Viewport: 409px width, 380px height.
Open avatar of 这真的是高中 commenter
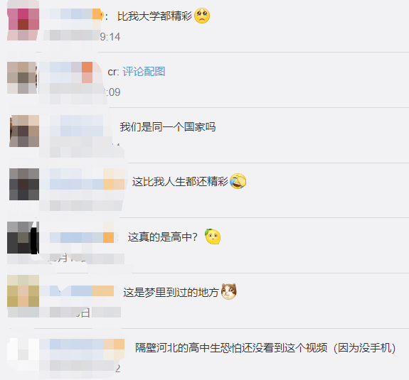pos(23,237)
